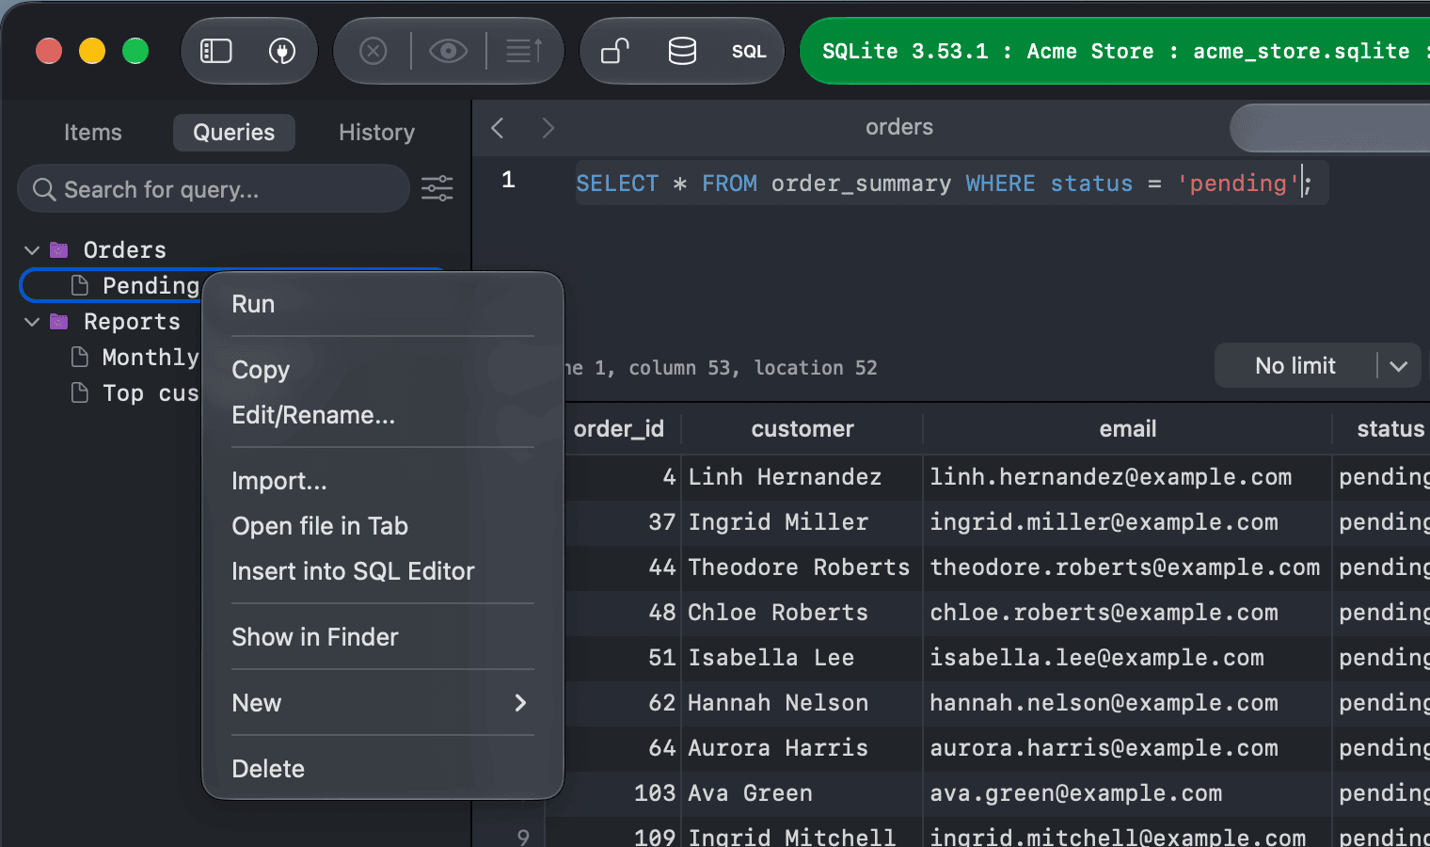Open the No limit dropdown
This screenshot has height=847, width=1430.
coord(1317,365)
